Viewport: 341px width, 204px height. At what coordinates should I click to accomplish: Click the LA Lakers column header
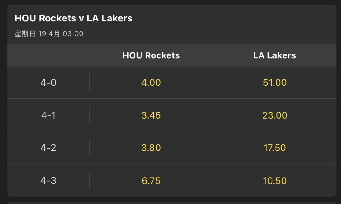[x=275, y=55]
